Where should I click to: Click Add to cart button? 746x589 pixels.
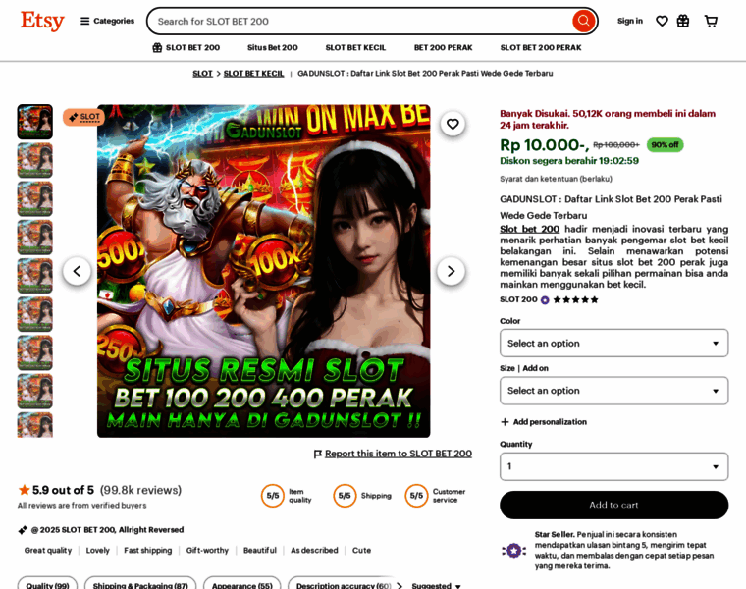tap(613, 505)
